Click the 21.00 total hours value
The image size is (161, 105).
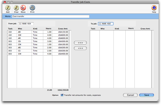click(49, 90)
